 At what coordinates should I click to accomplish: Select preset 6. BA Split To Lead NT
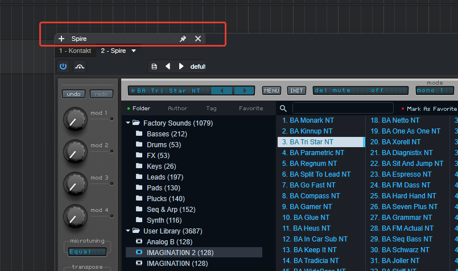click(x=316, y=174)
